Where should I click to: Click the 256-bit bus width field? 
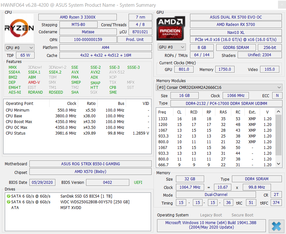(x=270, y=48)
